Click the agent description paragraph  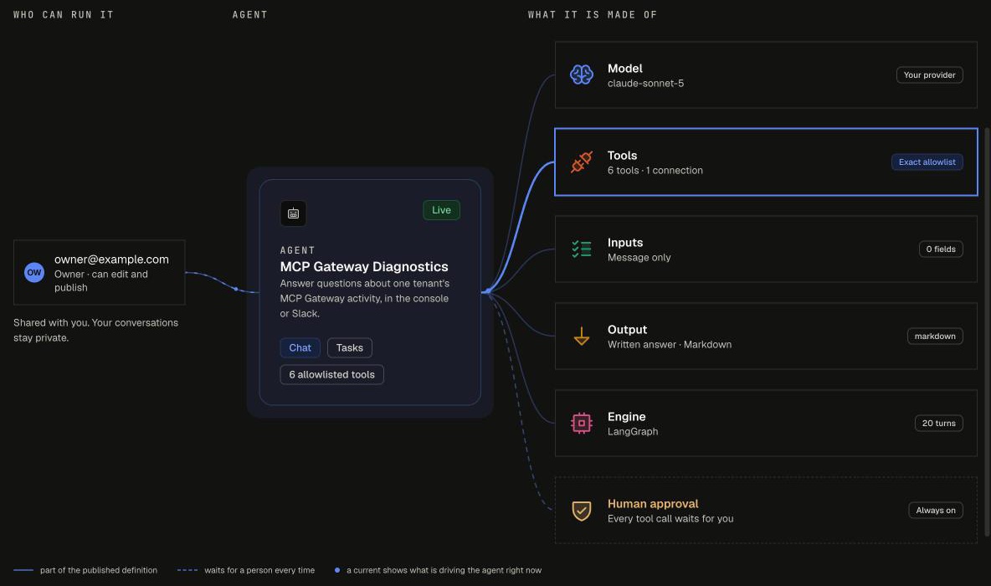pos(365,298)
